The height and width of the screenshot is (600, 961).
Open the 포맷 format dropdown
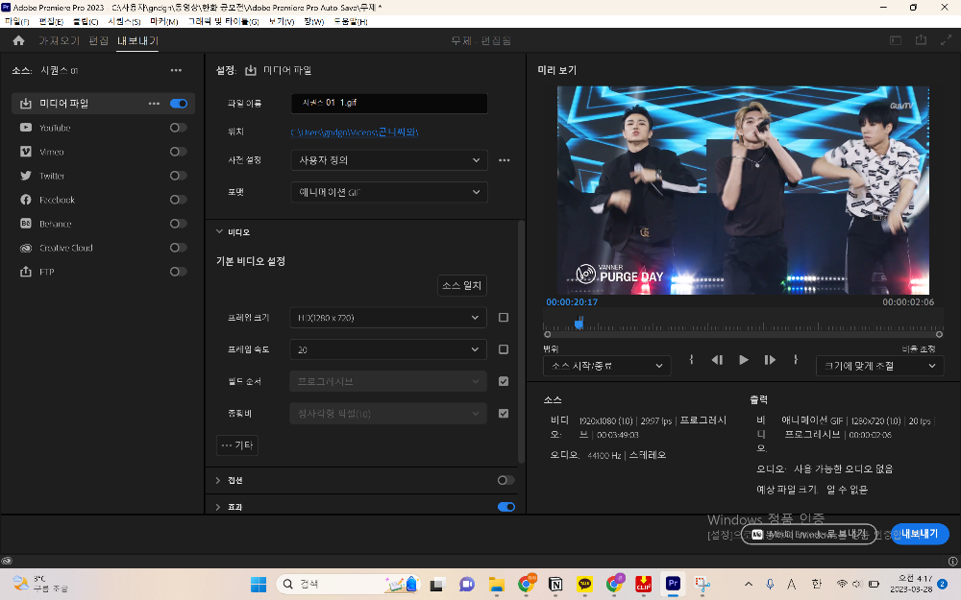[388, 192]
